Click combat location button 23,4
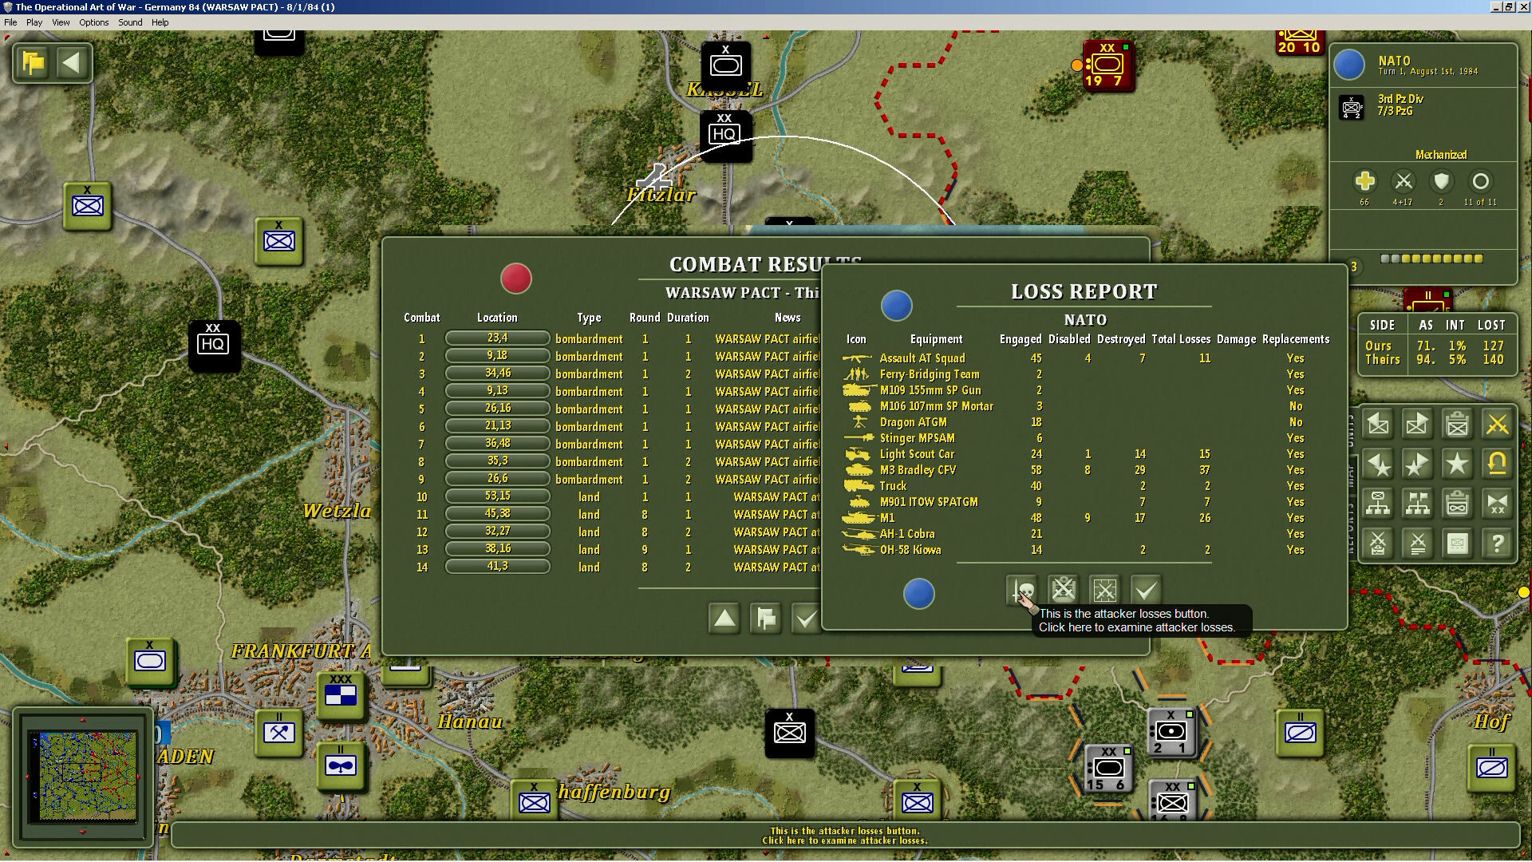This screenshot has width=1532, height=862. (497, 338)
